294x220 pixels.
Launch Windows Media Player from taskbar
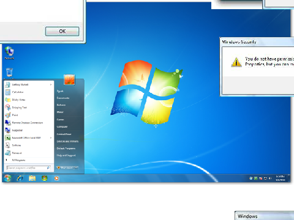click(x=56, y=178)
